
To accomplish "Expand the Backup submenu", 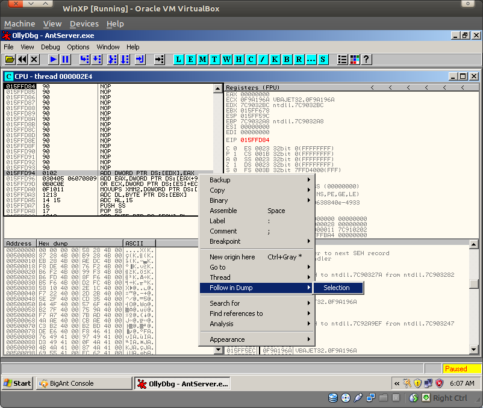I will [257, 180].
